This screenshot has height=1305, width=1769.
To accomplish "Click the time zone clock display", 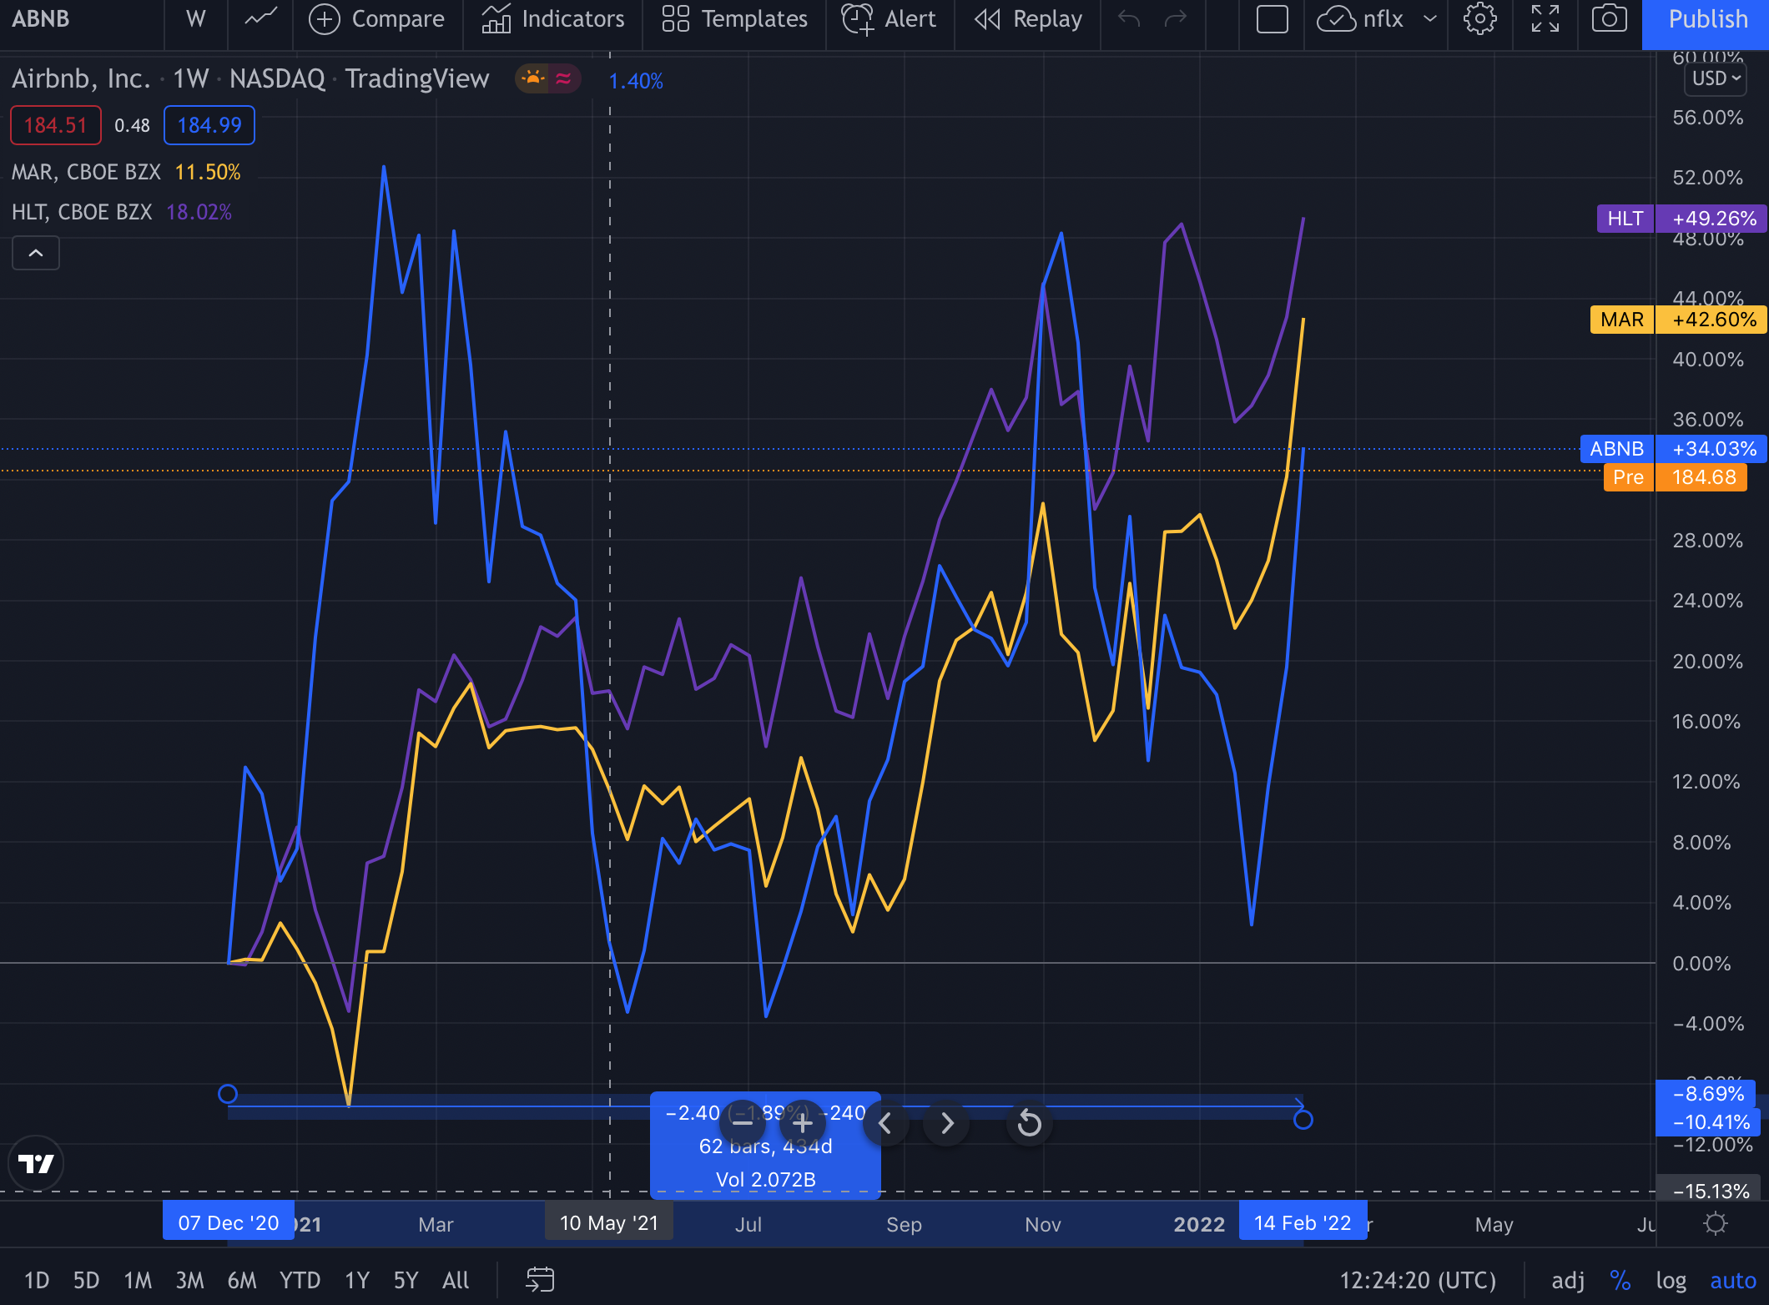I will pyautogui.click(x=1417, y=1280).
